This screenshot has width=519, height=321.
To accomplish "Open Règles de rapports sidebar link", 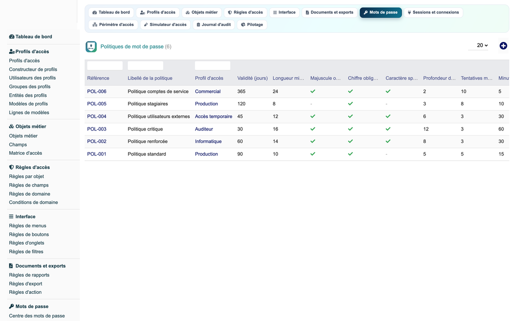I will tap(29, 275).
